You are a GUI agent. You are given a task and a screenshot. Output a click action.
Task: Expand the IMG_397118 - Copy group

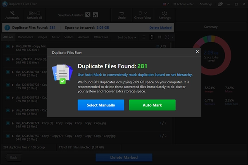click(13, 59)
